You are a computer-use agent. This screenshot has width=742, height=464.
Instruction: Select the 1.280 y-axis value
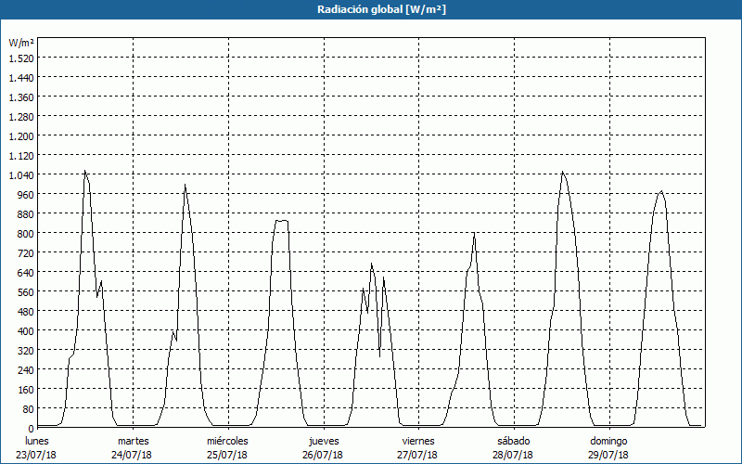pos(21,117)
